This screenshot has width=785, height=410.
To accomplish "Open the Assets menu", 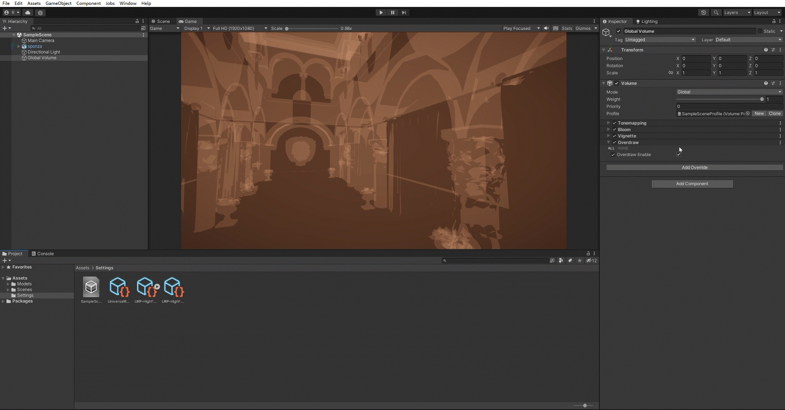I will (34, 3).
